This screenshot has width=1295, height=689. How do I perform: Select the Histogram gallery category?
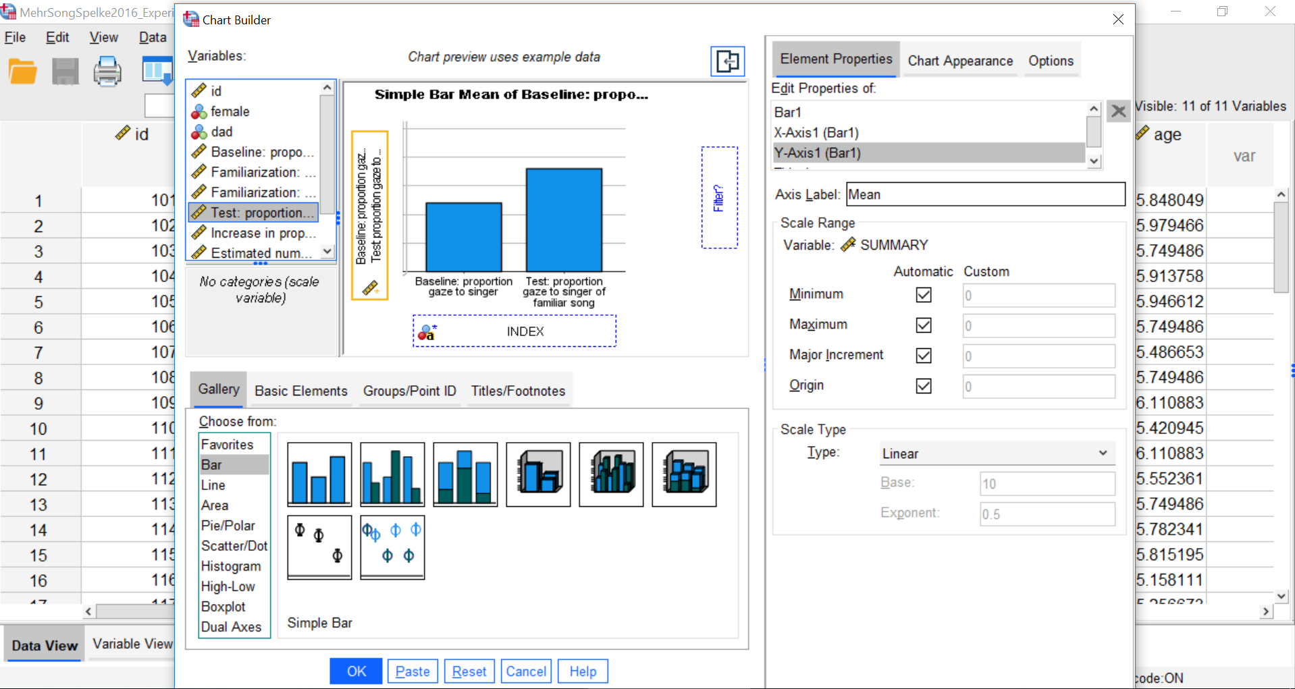(231, 566)
